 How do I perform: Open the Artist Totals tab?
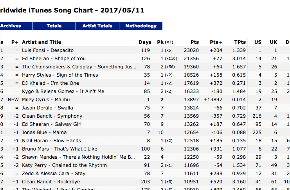[x=97, y=26]
